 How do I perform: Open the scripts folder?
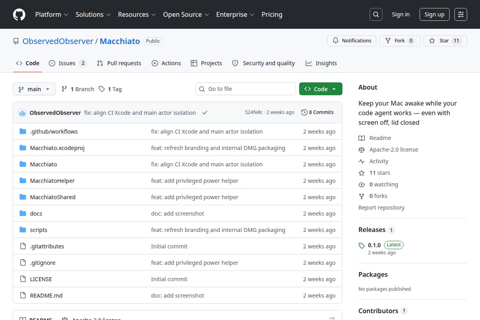pos(38,230)
